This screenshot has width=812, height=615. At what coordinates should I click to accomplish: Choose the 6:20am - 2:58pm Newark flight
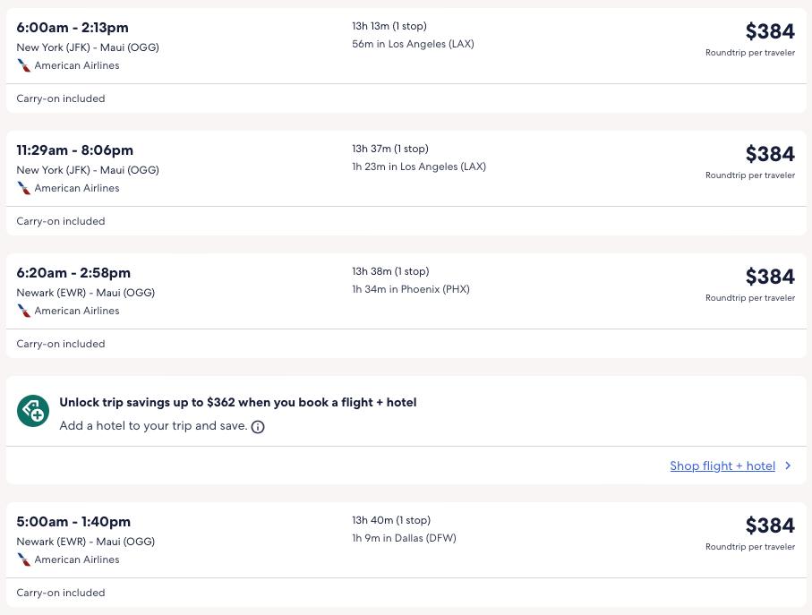[73, 273]
